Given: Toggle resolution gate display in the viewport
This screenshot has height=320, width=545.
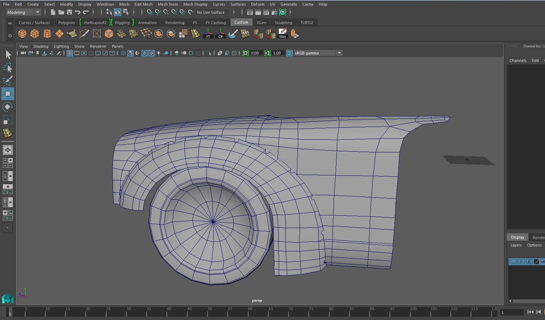Looking at the screenshot, I should [x=84, y=53].
